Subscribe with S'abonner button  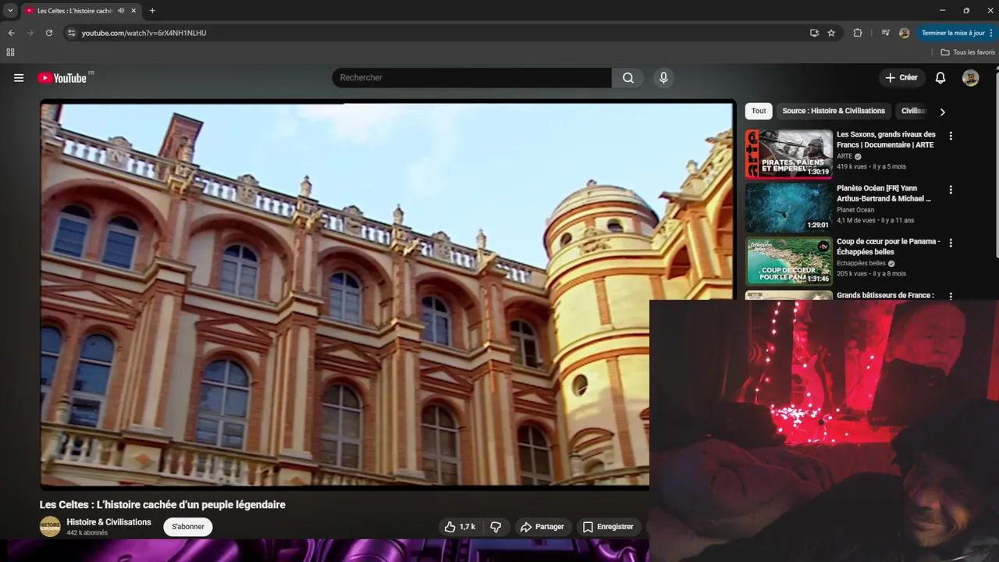point(188,527)
